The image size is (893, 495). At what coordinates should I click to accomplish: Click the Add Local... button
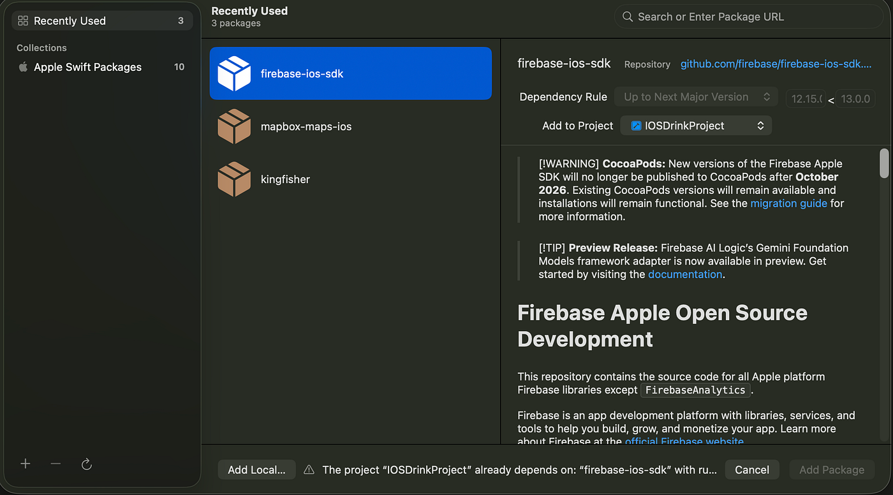click(256, 470)
